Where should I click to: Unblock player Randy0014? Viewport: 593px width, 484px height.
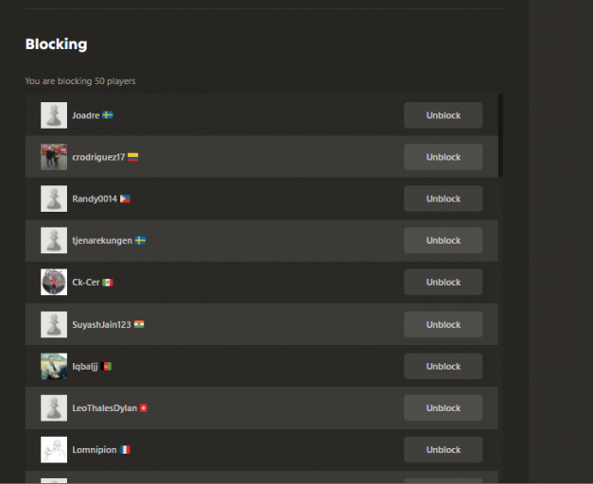443,199
